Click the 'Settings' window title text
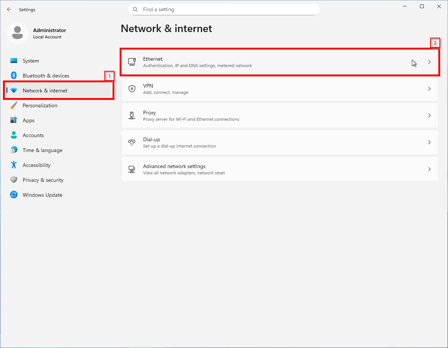The image size is (448, 348). pos(27,10)
